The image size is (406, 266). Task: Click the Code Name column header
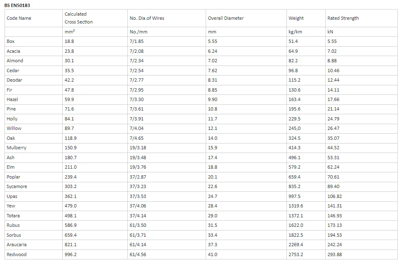coord(19,18)
